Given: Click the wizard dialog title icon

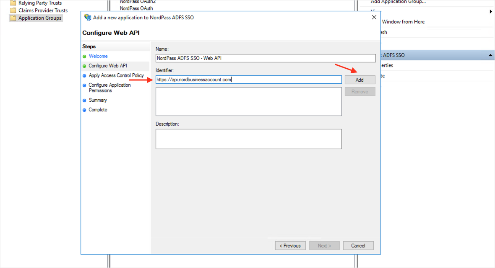Looking at the screenshot, I should pos(87,17).
